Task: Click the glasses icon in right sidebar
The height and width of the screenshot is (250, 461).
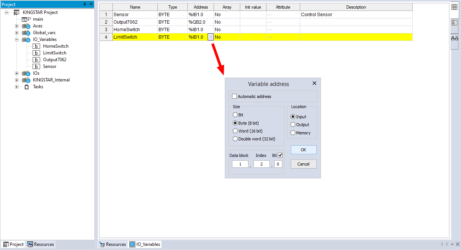Action: [455, 38]
